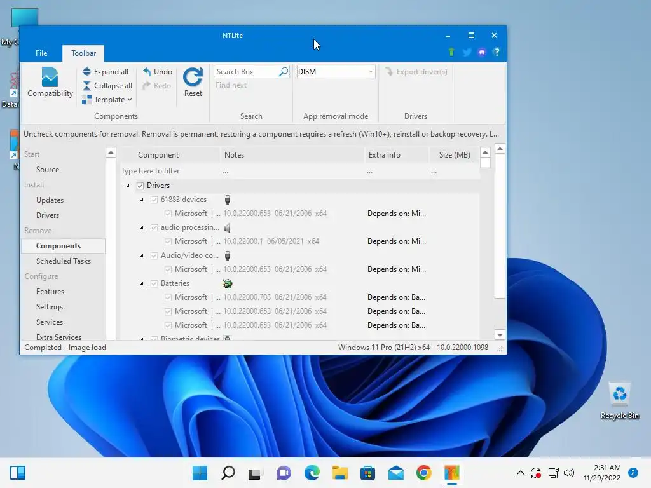Click the Find next button
The image size is (651, 488).
point(231,85)
